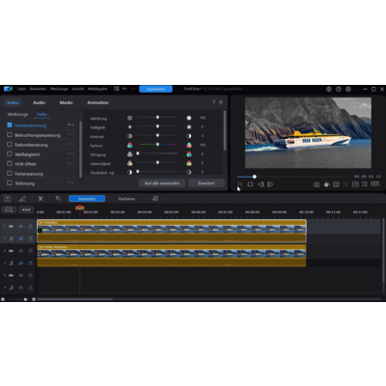The image size is (386, 386).
Task: Click the undo arrow in the title bar
Action: click(124, 89)
